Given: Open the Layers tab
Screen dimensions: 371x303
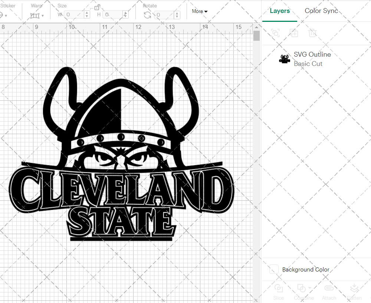Looking at the screenshot, I should (280, 11).
